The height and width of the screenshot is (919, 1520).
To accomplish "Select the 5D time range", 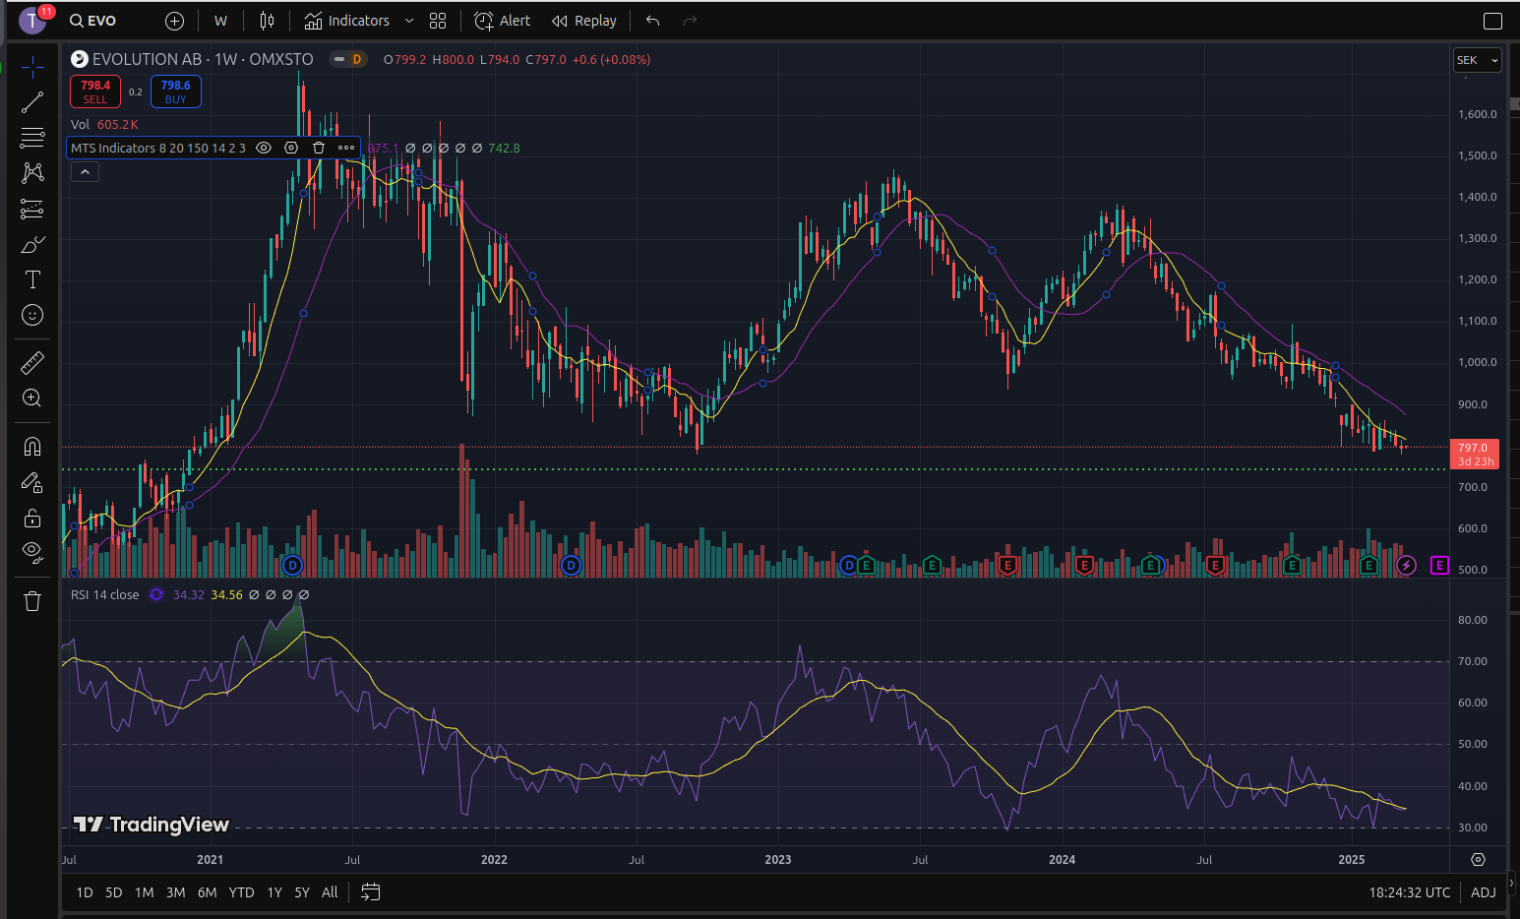I will pyautogui.click(x=114, y=892).
